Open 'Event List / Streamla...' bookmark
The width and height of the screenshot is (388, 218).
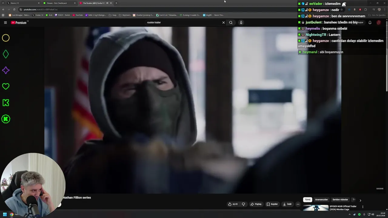pyautogui.click(x=167, y=15)
